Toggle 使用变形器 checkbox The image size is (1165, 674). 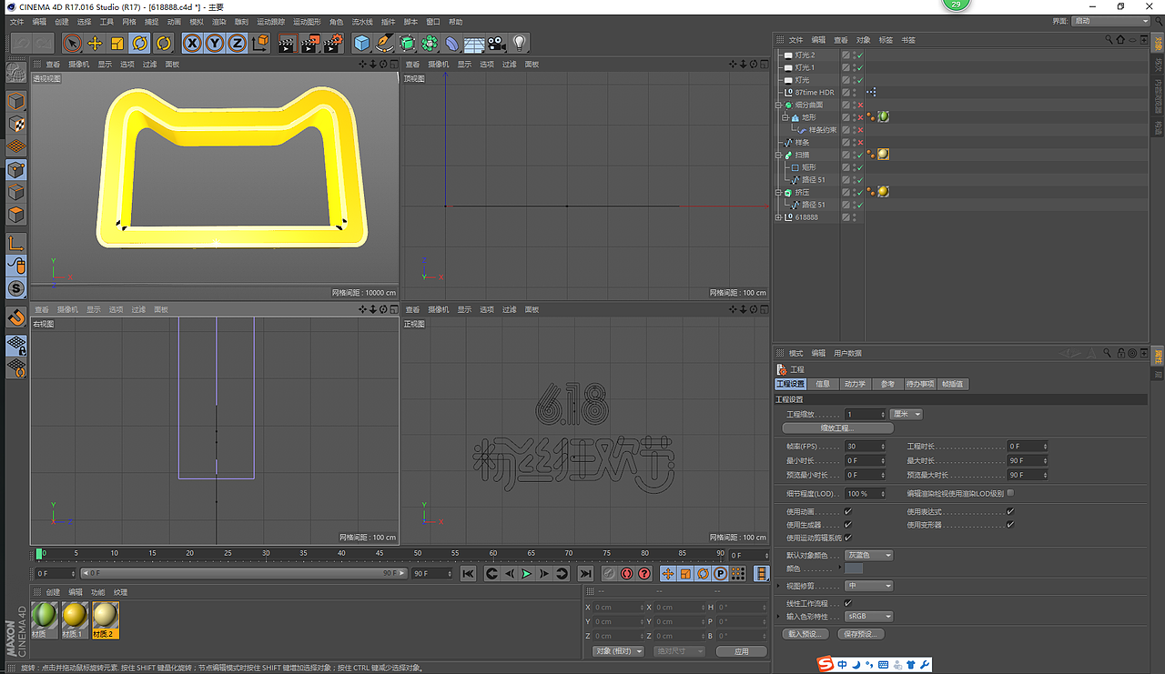pos(1009,525)
